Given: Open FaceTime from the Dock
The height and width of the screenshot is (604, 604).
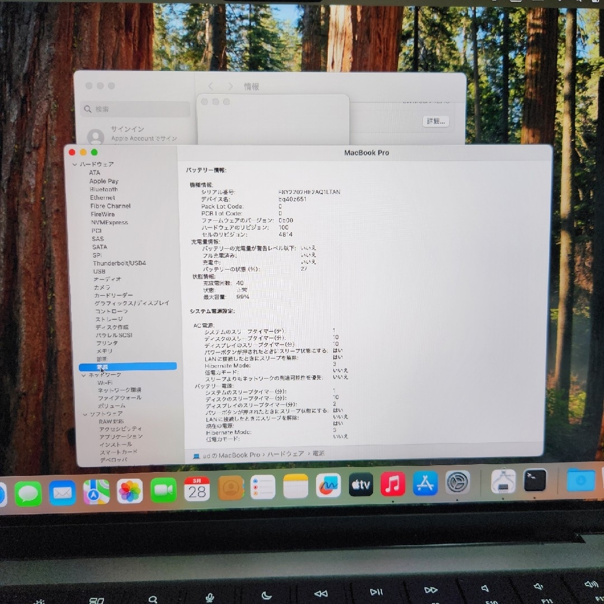Looking at the screenshot, I should tap(163, 490).
